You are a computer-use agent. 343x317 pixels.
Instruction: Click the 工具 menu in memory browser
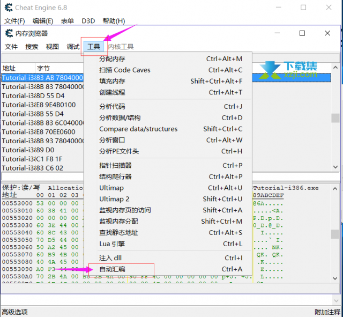coord(94,47)
